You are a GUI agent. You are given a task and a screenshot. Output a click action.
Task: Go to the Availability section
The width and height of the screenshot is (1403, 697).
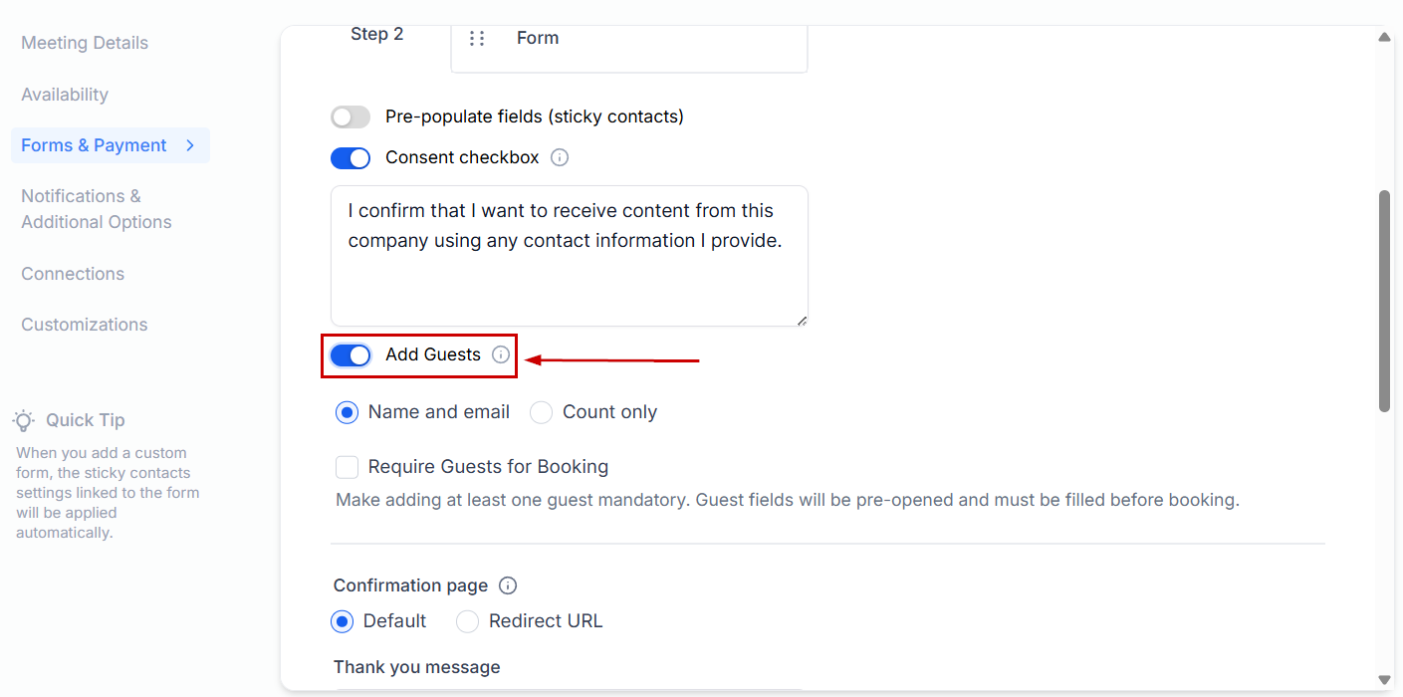click(65, 95)
